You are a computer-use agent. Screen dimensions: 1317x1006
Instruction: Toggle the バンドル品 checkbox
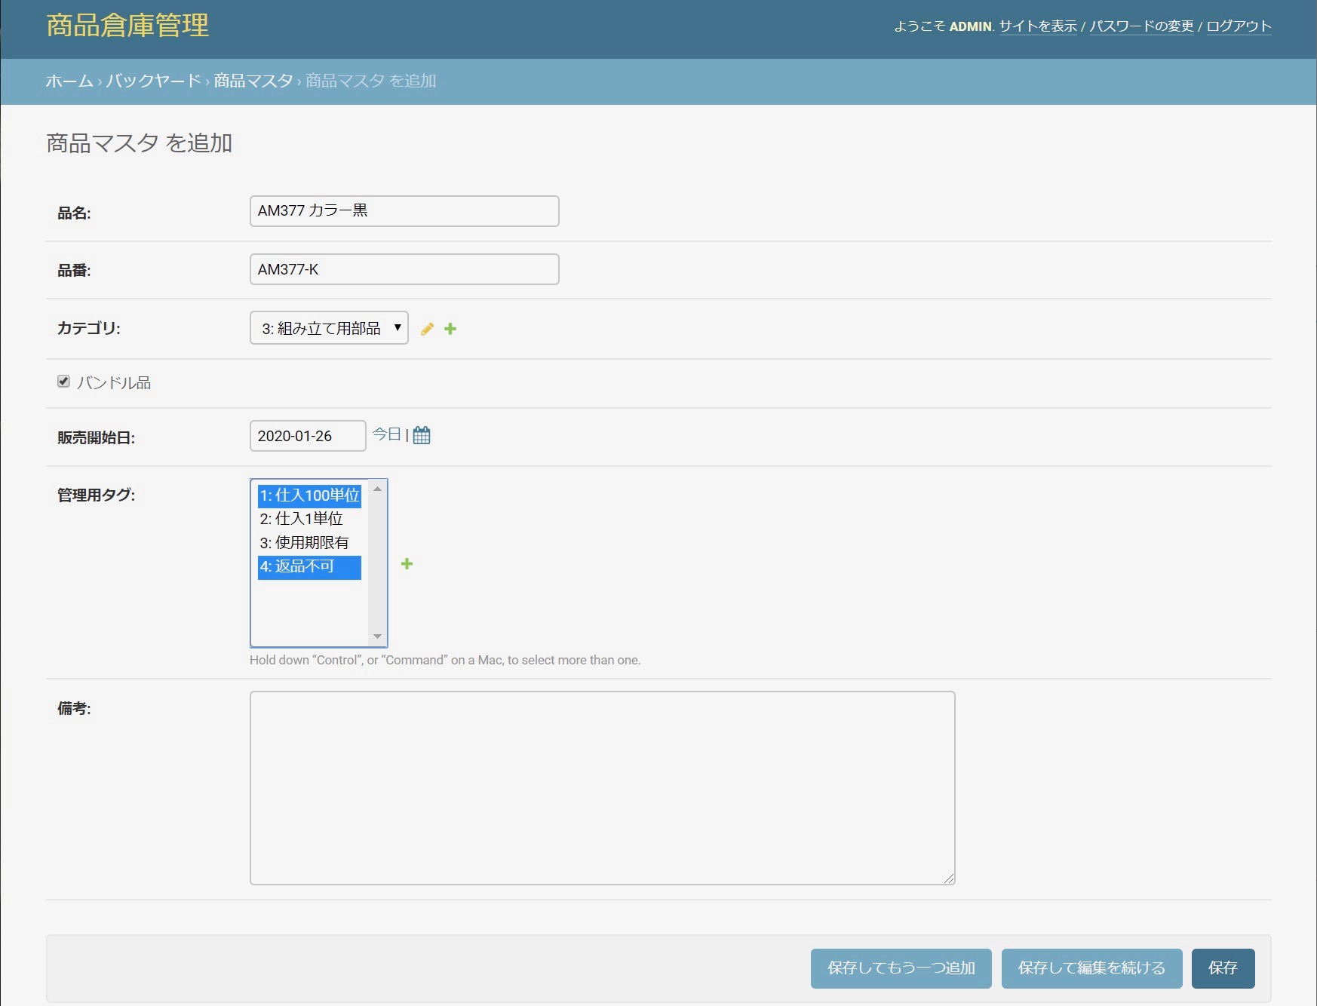tap(64, 382)
